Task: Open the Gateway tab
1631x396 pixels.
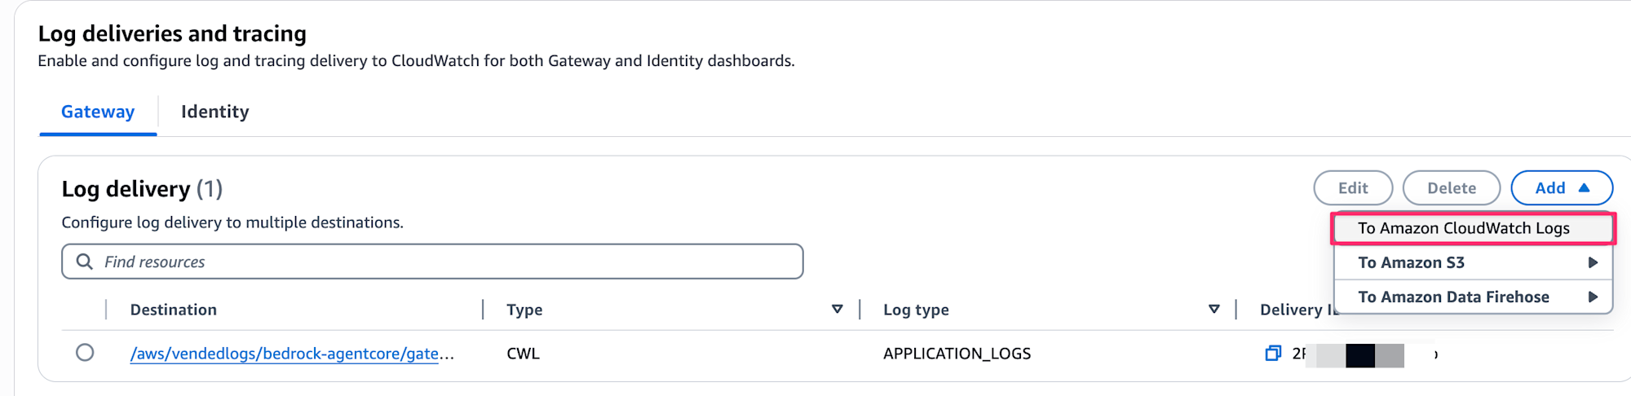Action: pos(98,112)
